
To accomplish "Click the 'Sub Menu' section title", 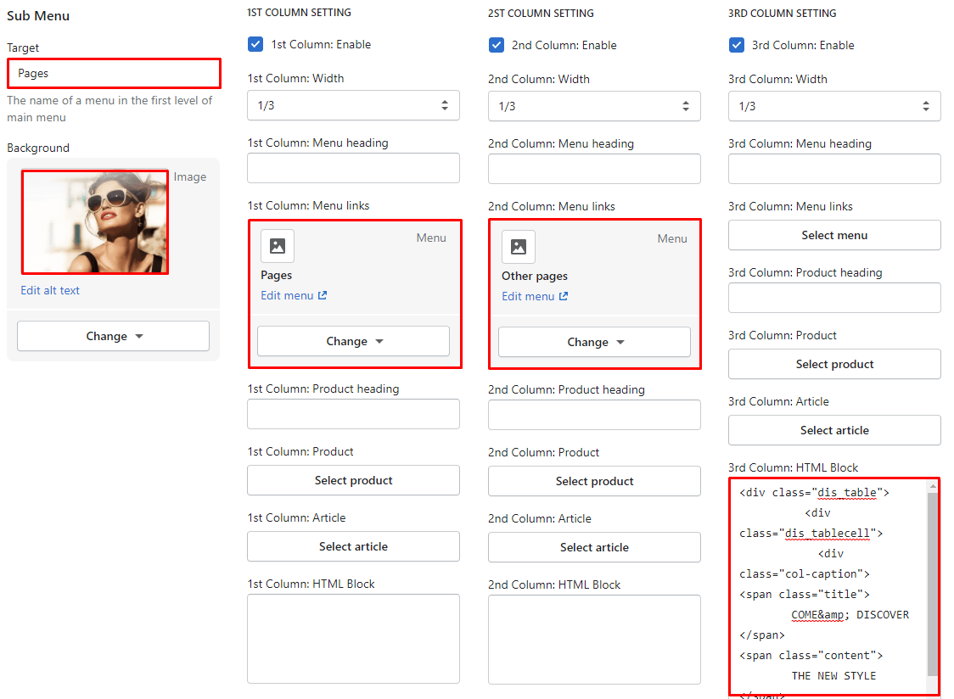I will (38, 16).
